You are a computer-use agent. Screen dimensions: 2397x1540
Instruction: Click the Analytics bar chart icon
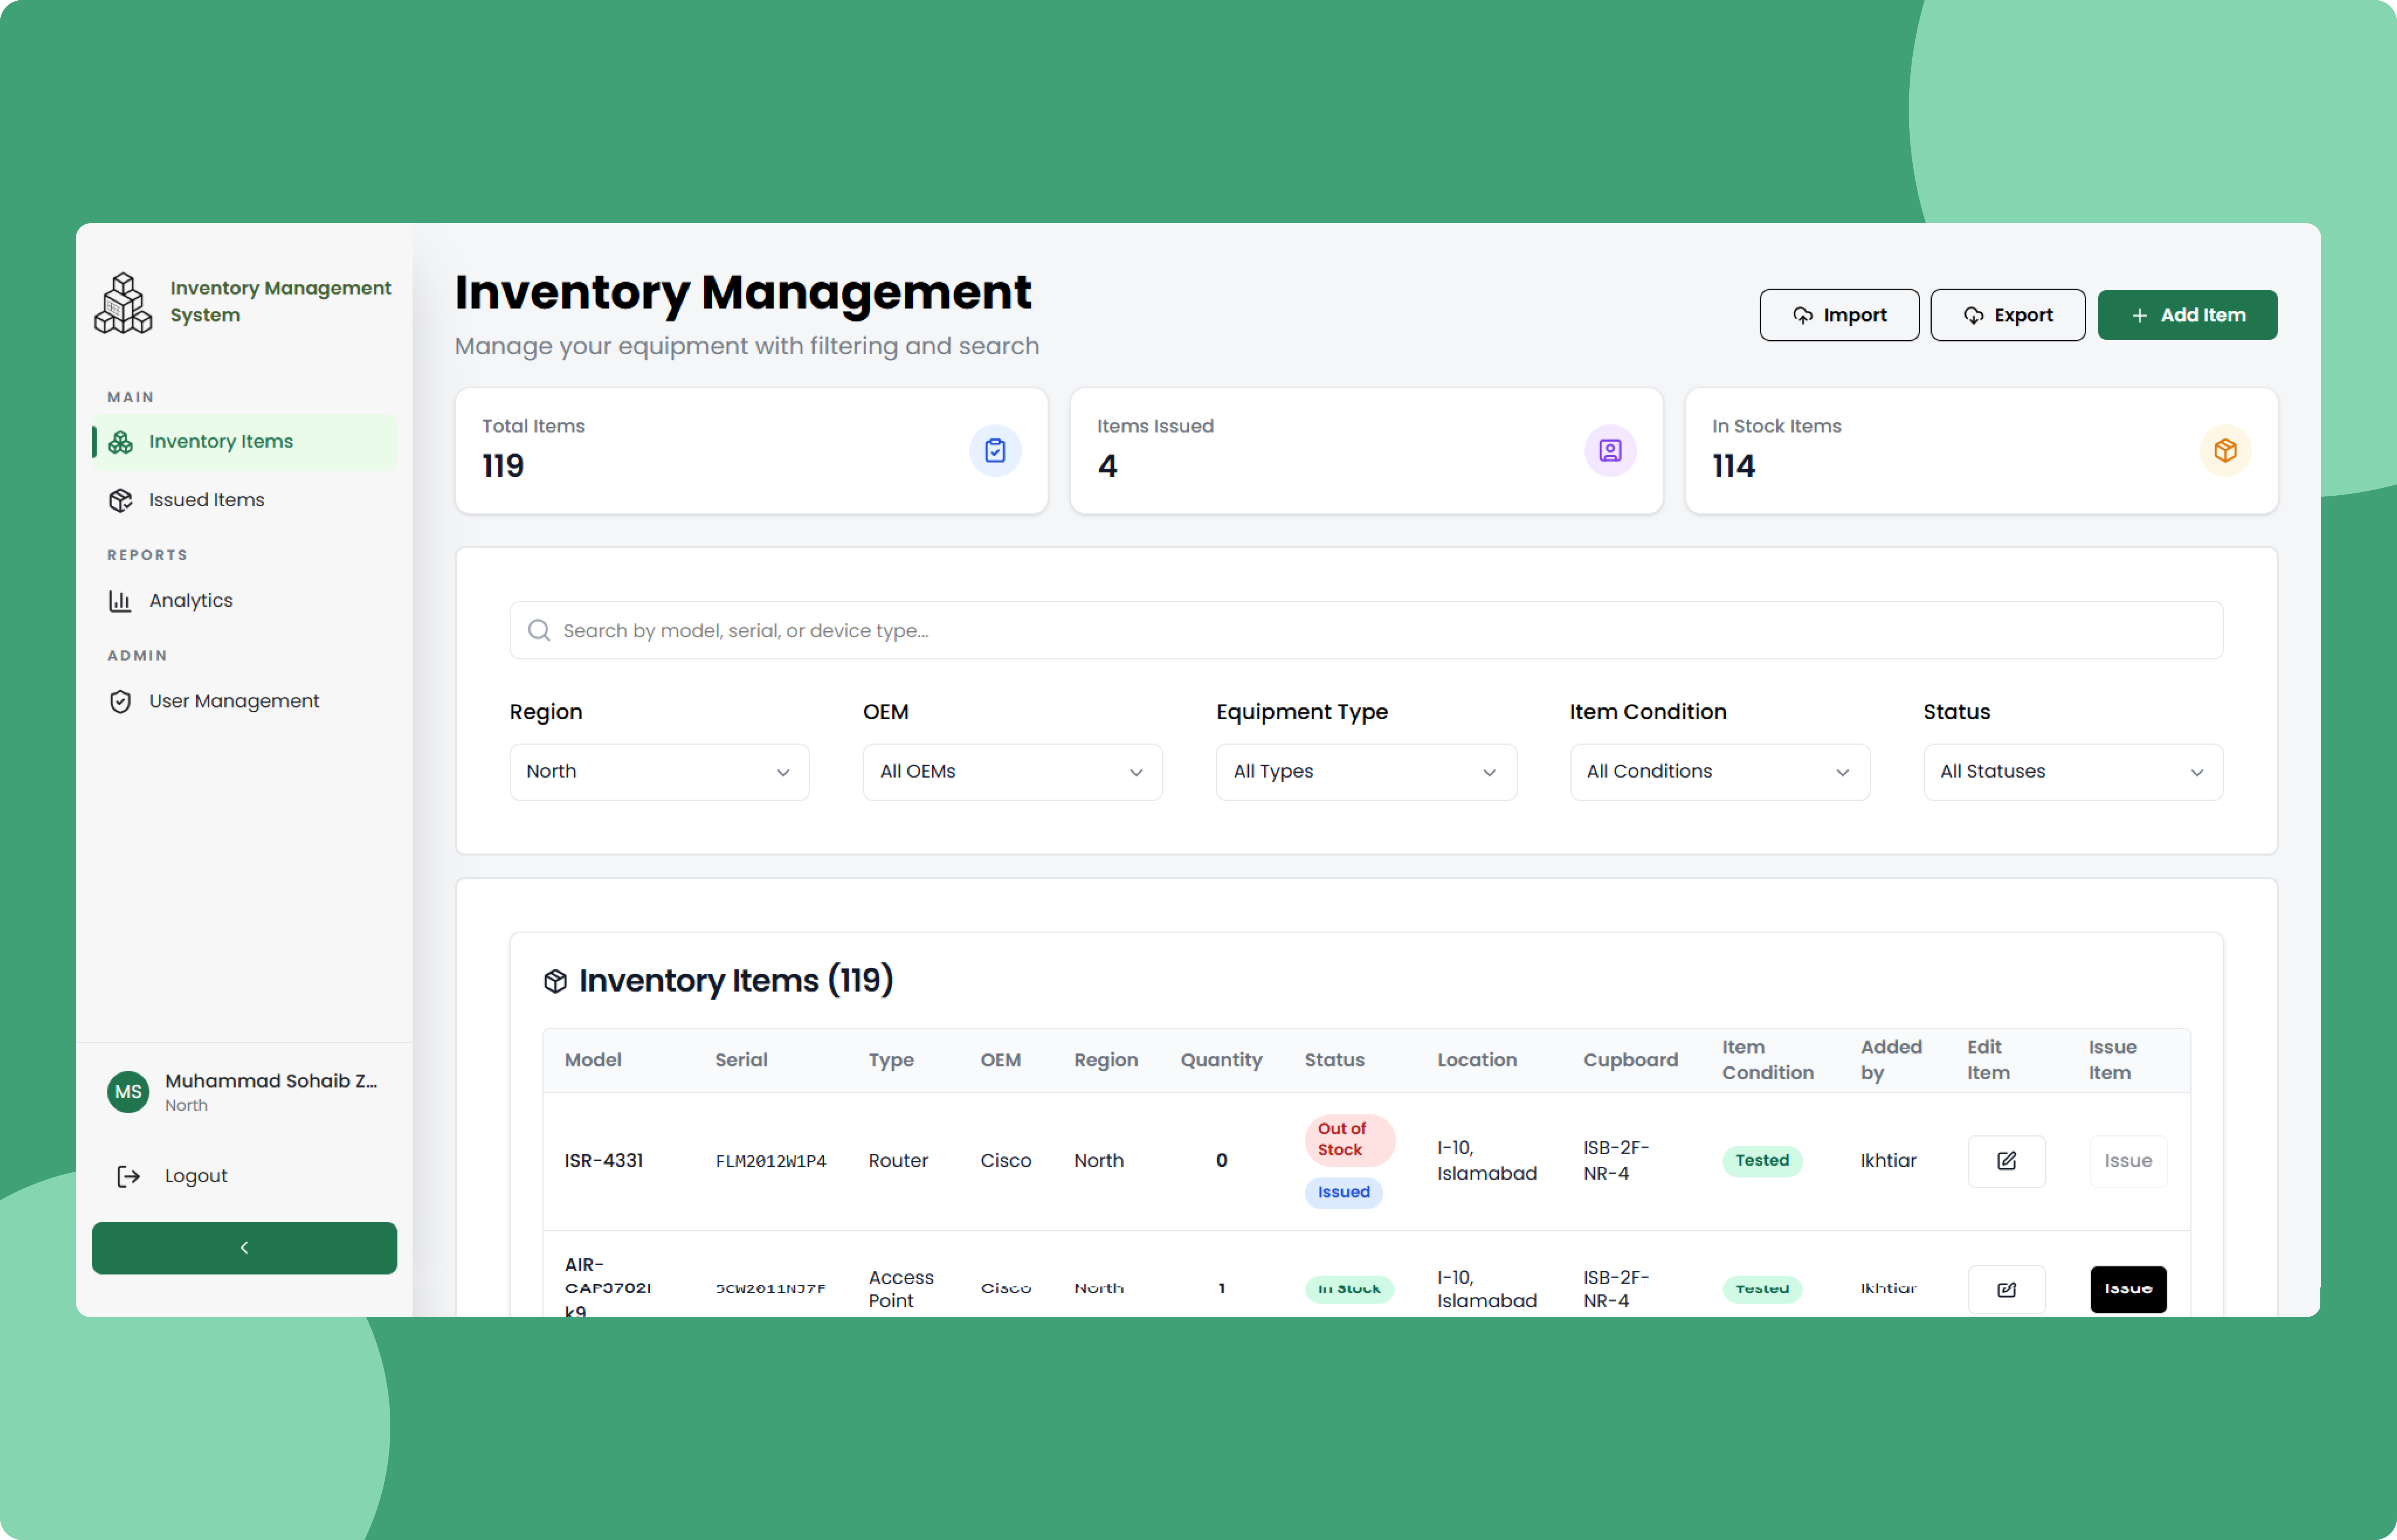pos(120,601)
